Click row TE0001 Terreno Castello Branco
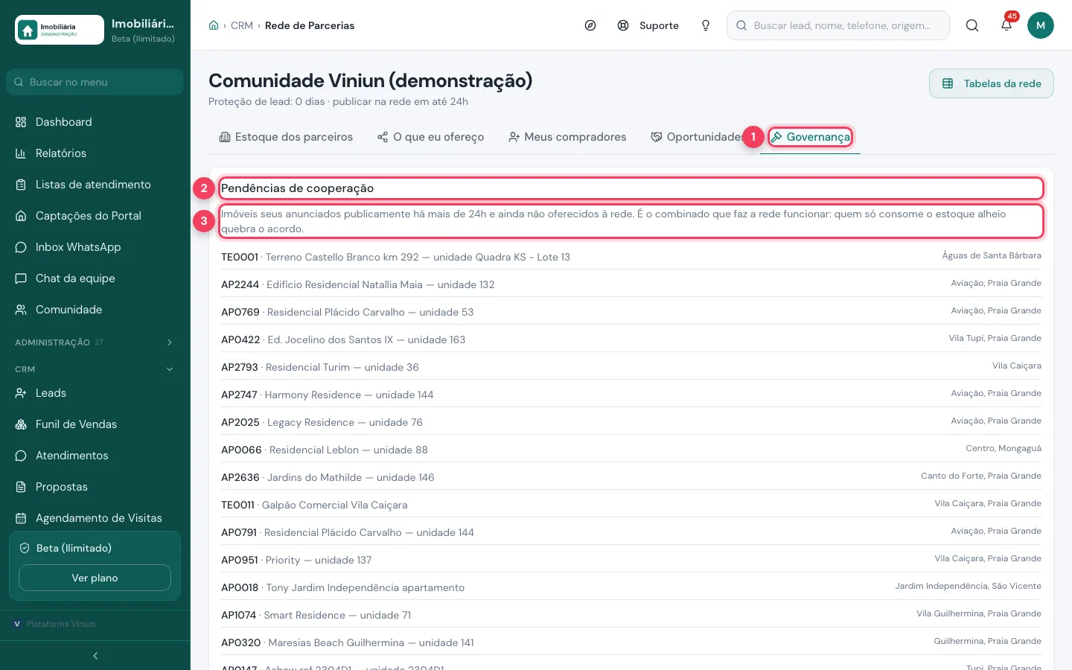Viewport: 1072px width, 670px height. [631, 257]
